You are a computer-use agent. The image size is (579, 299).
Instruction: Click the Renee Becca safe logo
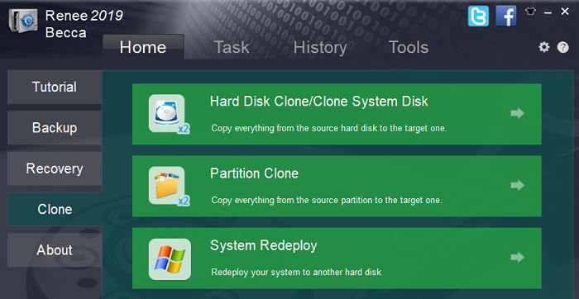pos(23,21)
